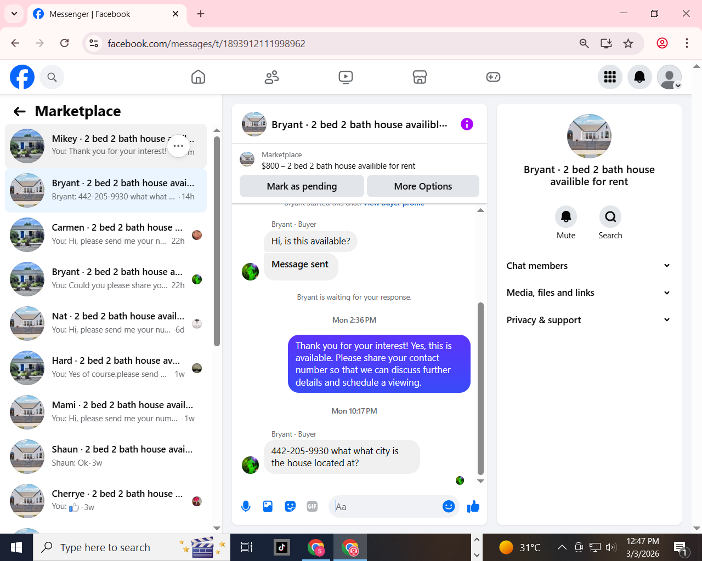
Task: Open the account profile avatar menu
Action: click(x=669, y=77)
